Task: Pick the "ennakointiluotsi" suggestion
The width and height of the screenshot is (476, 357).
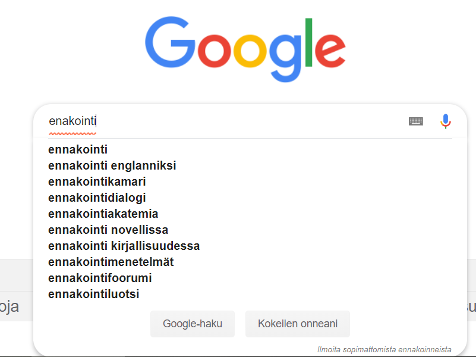Action: pos(250,294)
